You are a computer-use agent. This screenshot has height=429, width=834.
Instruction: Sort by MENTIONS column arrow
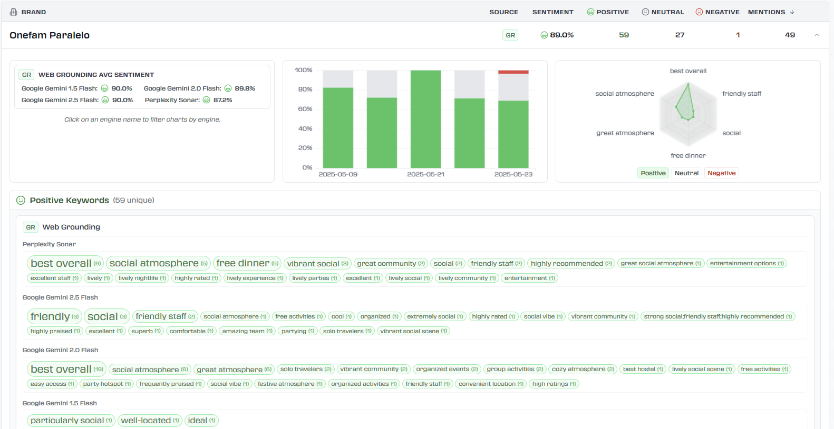(x=792, y=12)
